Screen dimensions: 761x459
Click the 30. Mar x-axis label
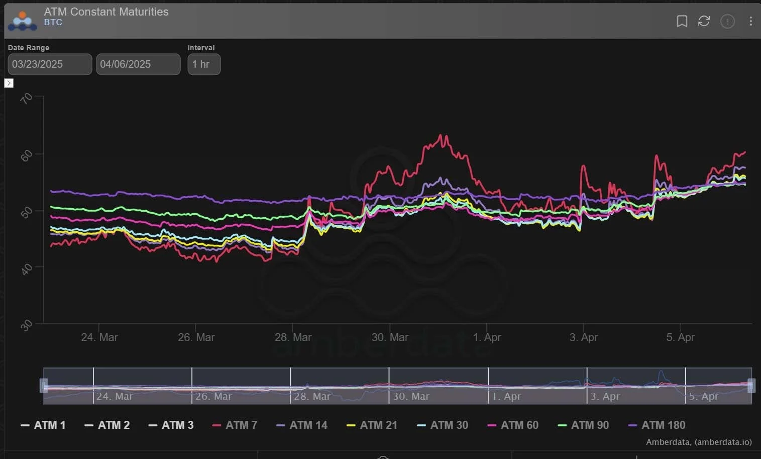(390, 338)
